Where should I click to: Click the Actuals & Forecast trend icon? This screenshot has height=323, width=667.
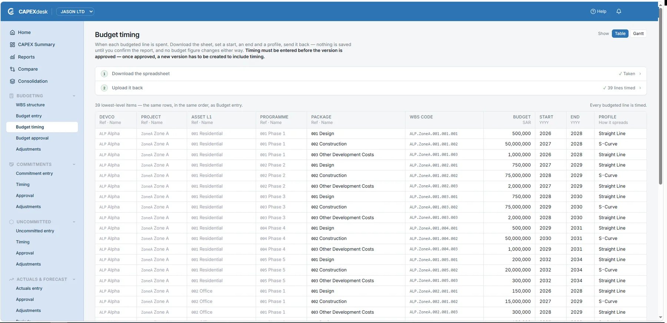[11, 279]
